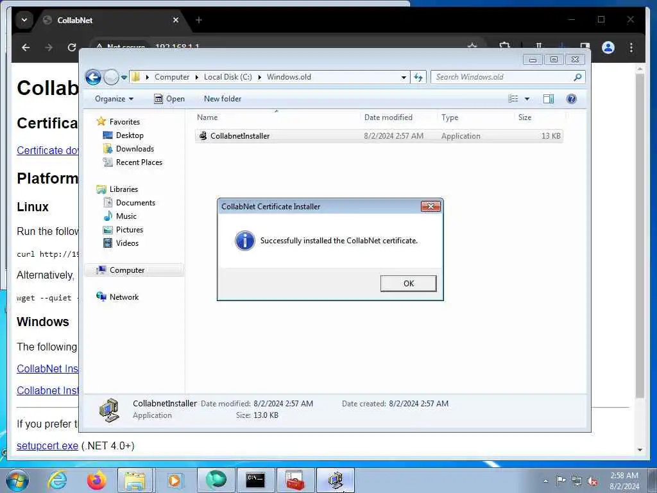Click the refresh button next to the address bar
Screen dimensions: 657x493
(x=418, y=77)
